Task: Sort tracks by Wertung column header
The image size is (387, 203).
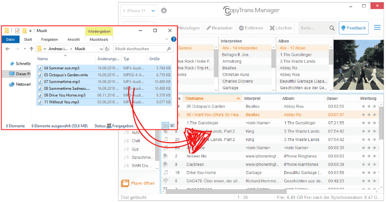Action: pyautogui.click(x=368, y=98)
